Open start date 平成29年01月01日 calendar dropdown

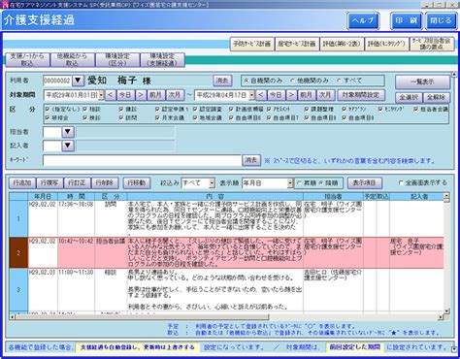101,95
